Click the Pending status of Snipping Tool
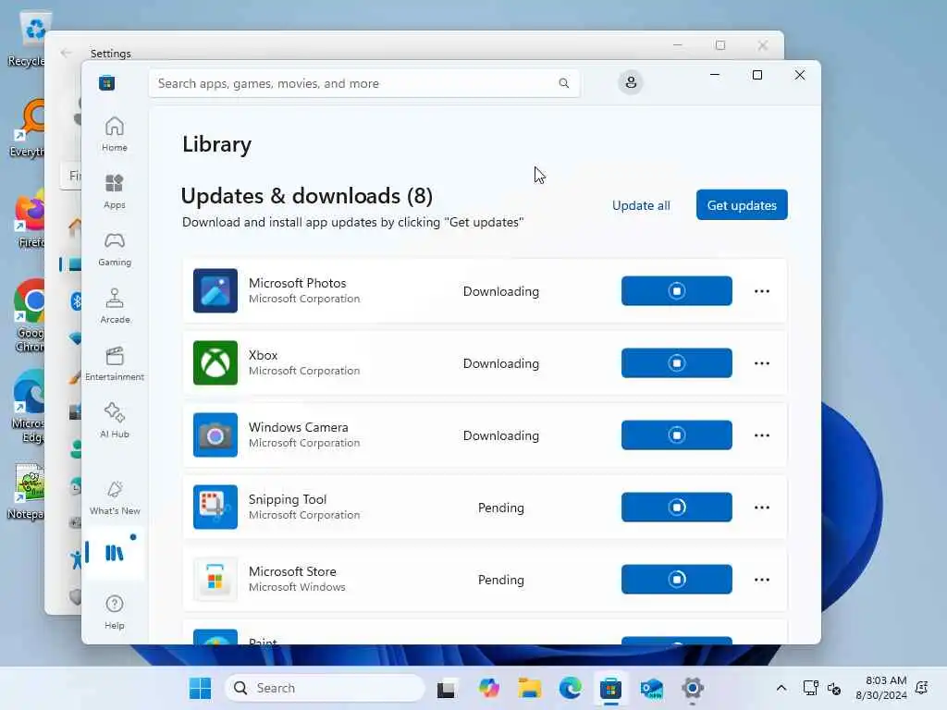This screenshot has width=947, height=710. 500,508
